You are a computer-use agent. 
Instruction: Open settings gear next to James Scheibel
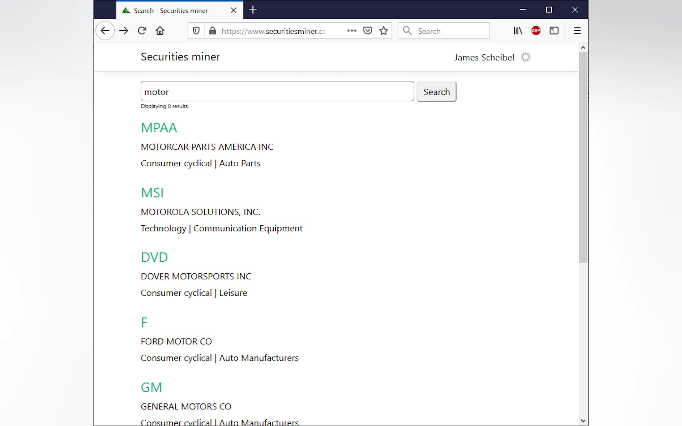click(x=525, y=57)
